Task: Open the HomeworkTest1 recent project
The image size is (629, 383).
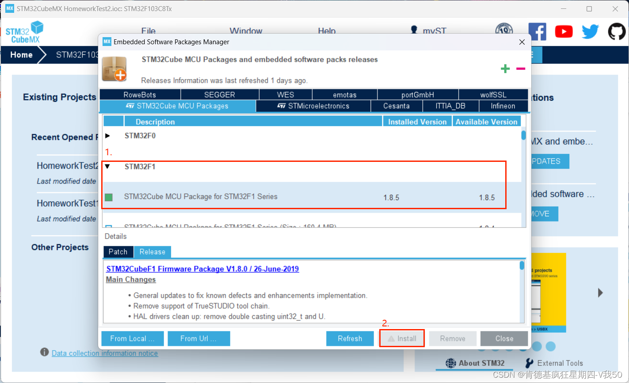Action: coord(67,203)
